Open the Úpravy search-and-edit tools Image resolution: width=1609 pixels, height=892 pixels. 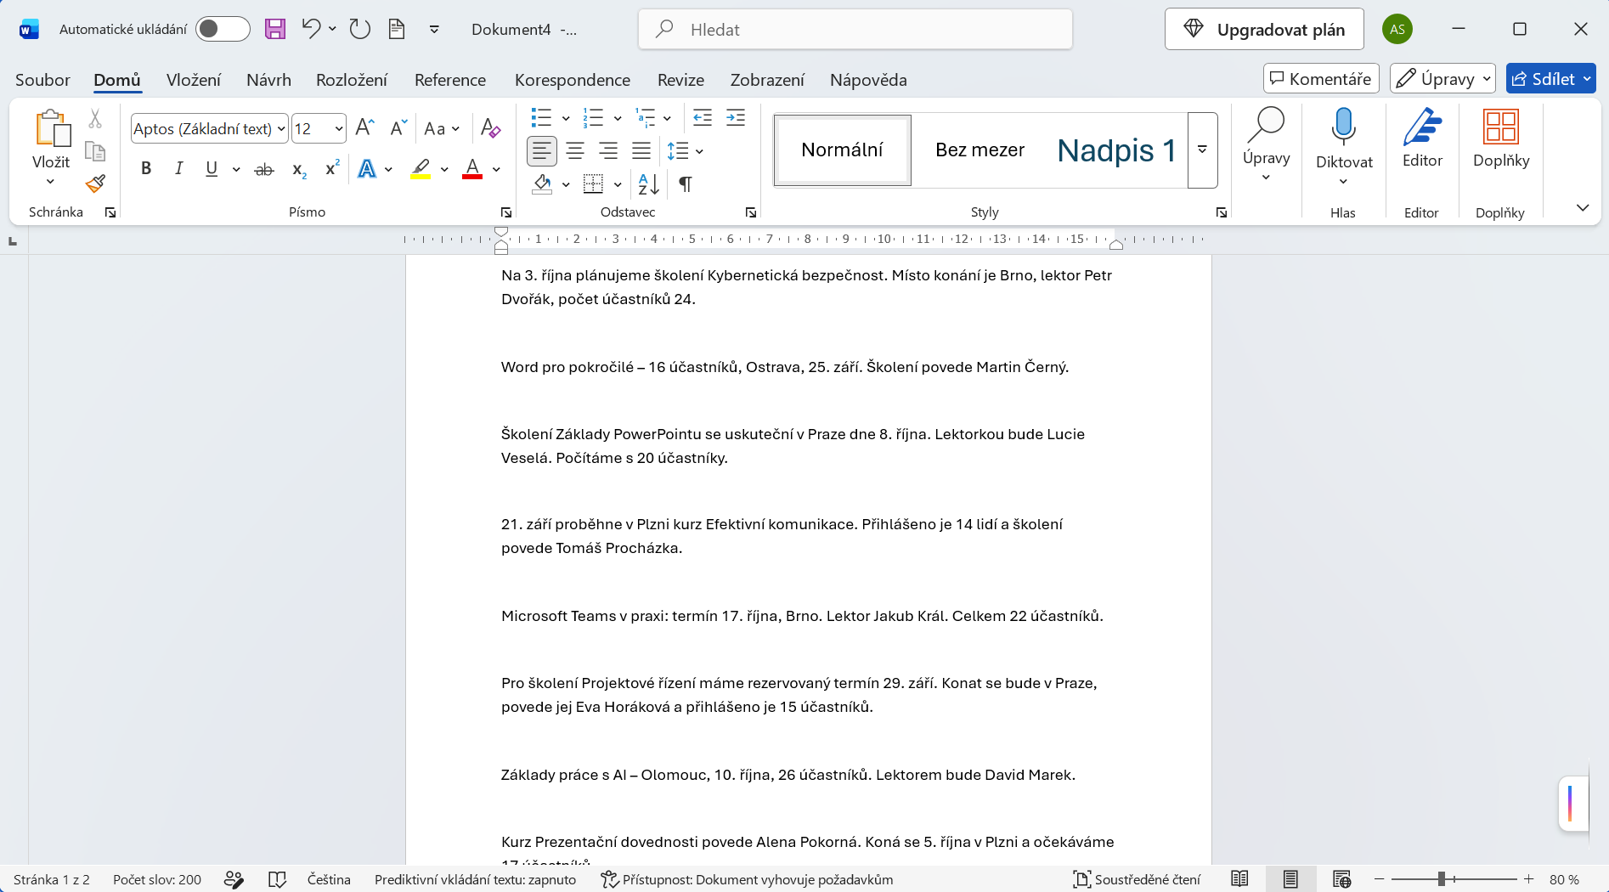coord(1266,144)
